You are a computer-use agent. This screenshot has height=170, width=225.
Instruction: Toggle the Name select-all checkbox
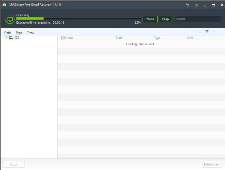tap(63, 38)
